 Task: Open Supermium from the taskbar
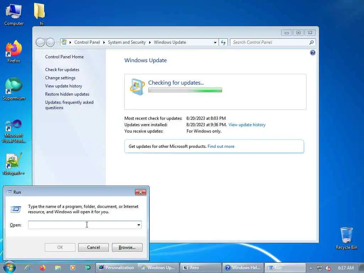pos(88,268)
